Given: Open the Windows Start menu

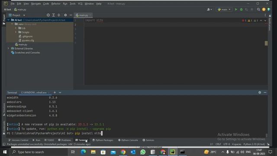Looking at the screenshot, I should pos(5,152).
